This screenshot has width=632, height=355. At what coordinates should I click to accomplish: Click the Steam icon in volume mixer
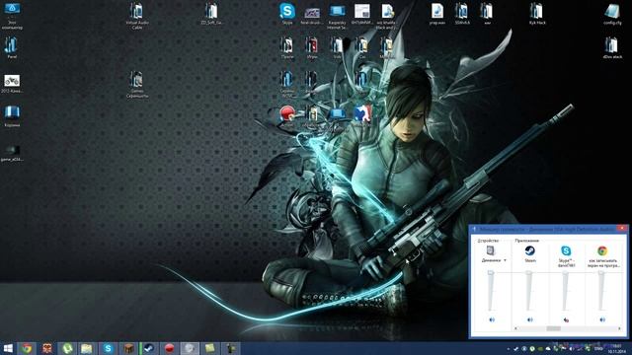coord(529,250)
